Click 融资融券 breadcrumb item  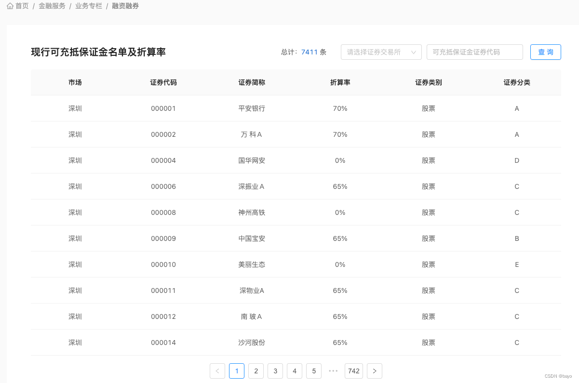125,6
